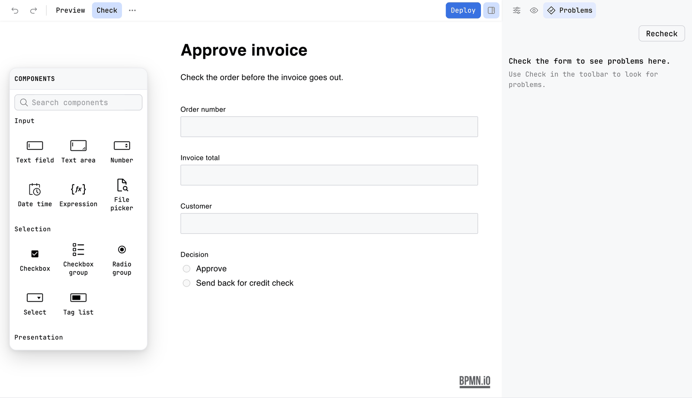Select the File picker component
Screen dimensions: 692x398
[x=122, y=195]
